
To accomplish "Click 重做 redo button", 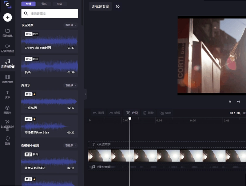I will tap(115, 113).
